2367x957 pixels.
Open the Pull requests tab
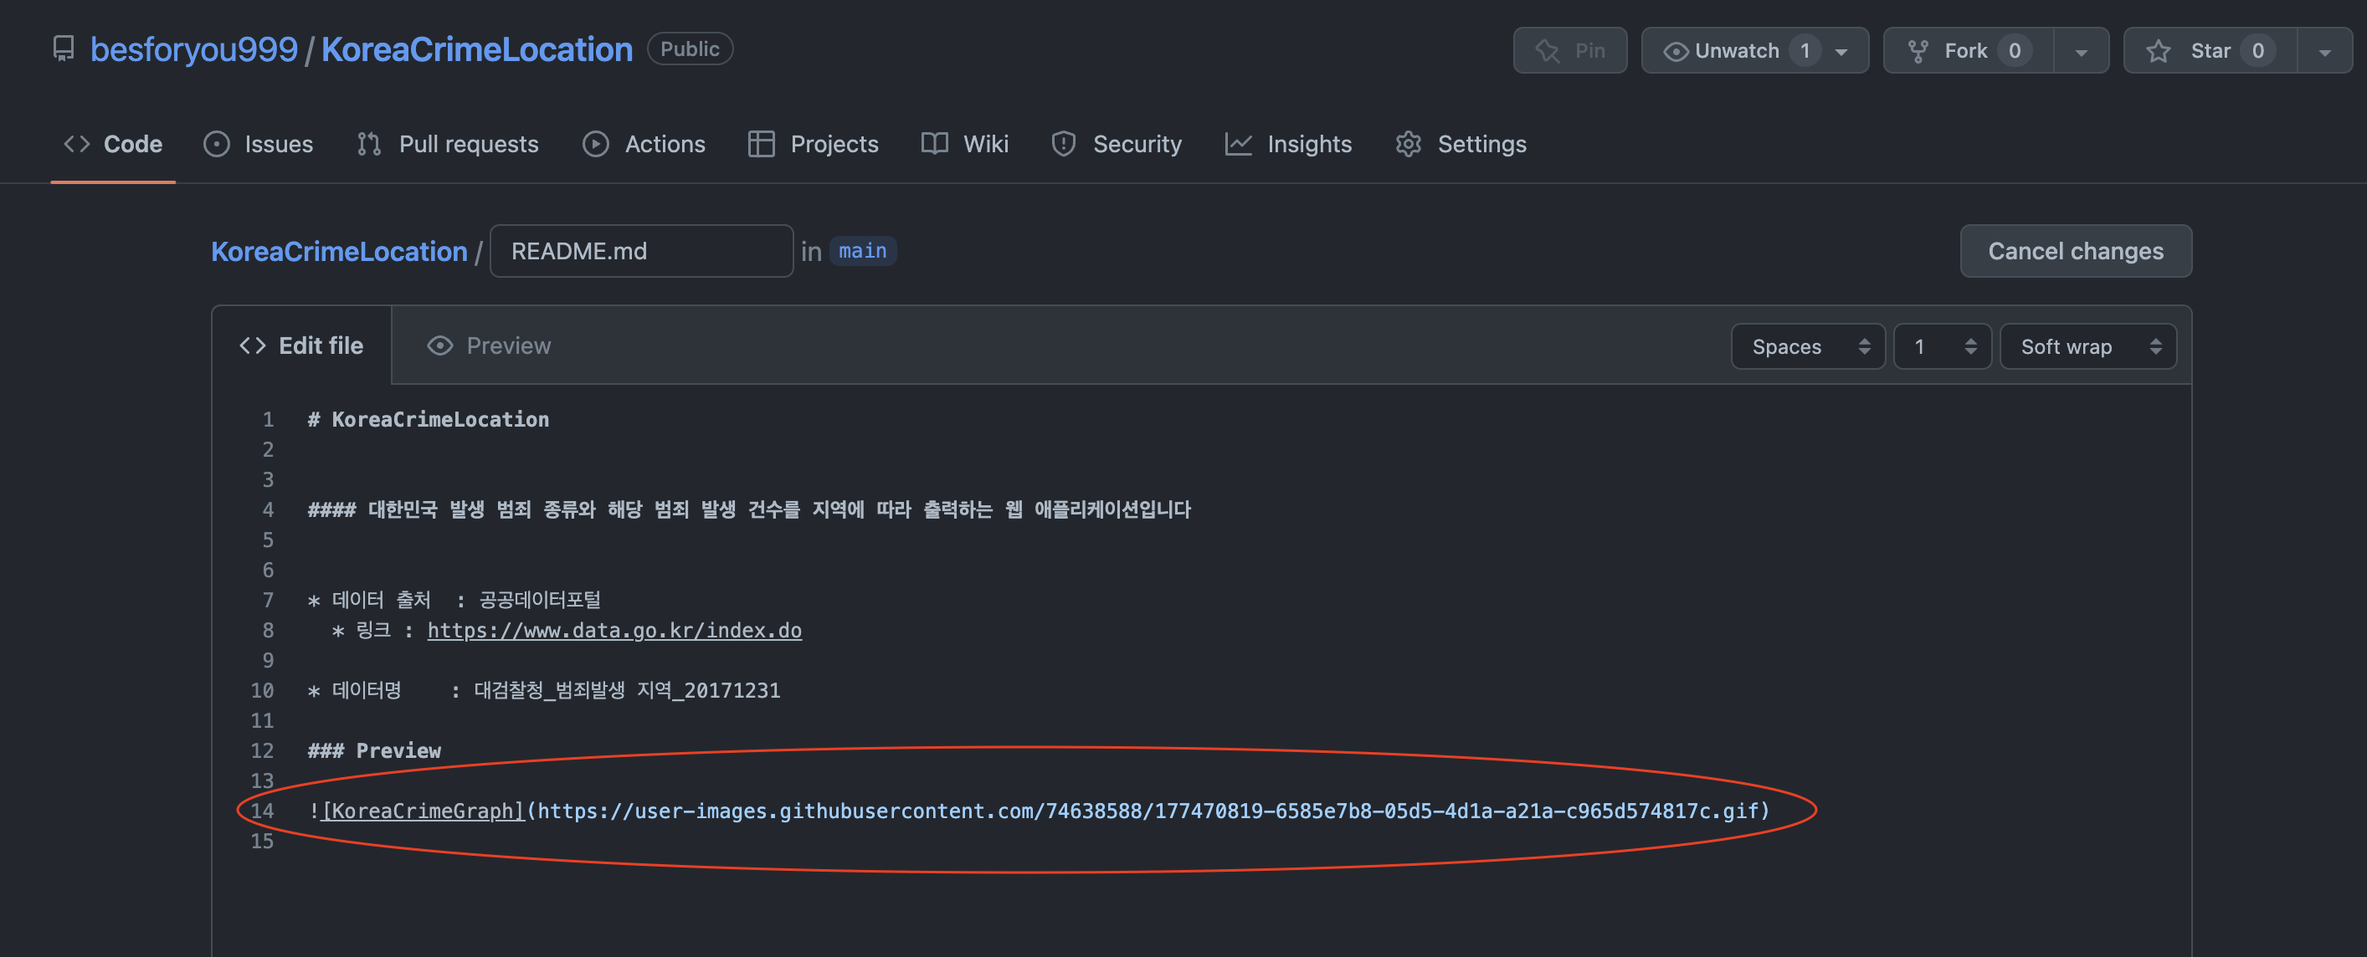[448, 144]
